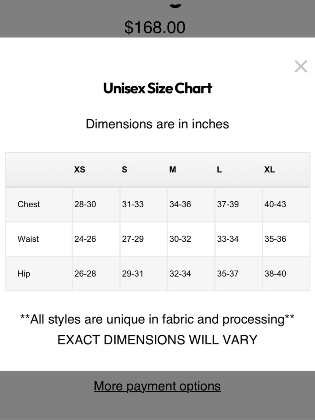Viewport: 315px width, 420px height.
Task: Click the $168.00 price text
Action: coord(155,27)
